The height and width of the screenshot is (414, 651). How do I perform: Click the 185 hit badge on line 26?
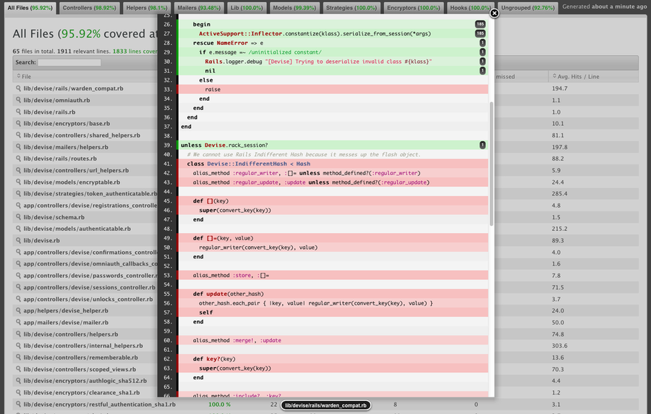click(x=480, y=24)
